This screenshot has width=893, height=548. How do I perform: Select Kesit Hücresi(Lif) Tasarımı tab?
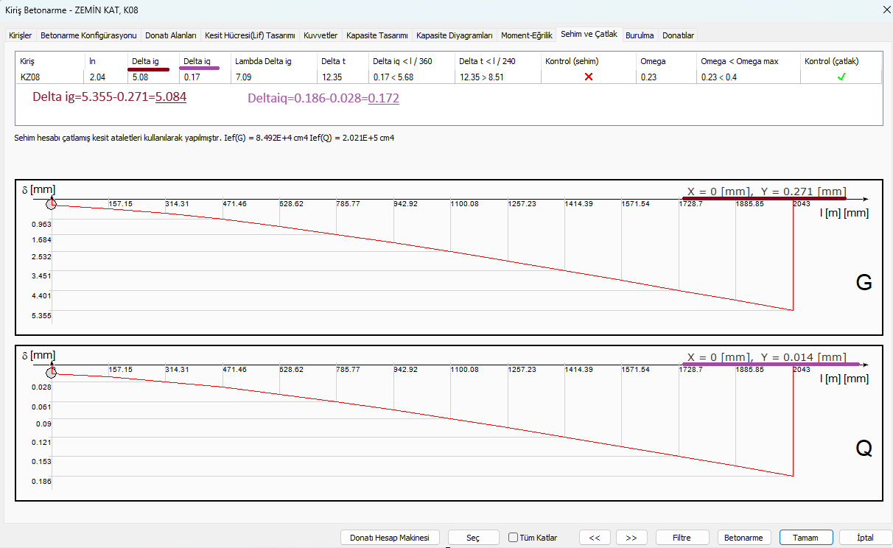coord(250,35)
